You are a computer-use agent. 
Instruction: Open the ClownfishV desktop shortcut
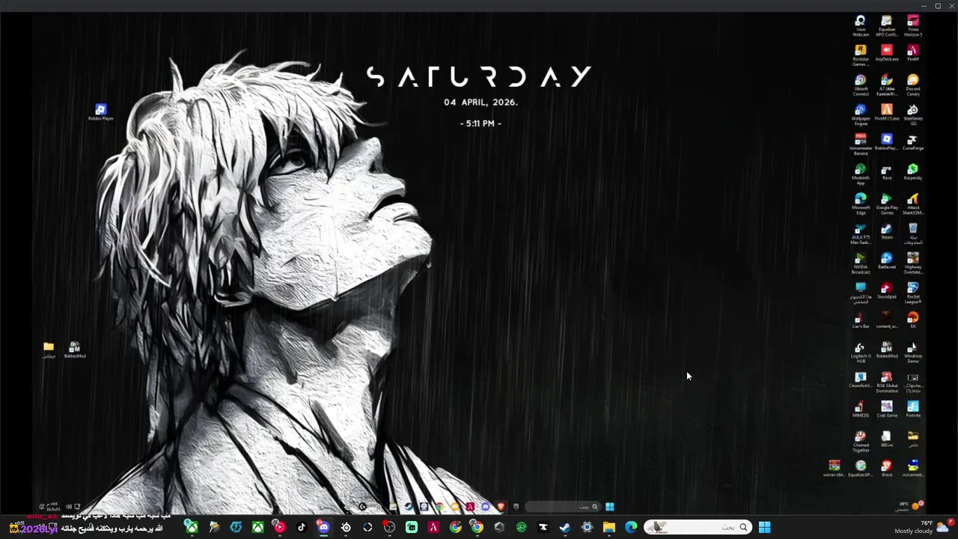(x=861, y=380)
